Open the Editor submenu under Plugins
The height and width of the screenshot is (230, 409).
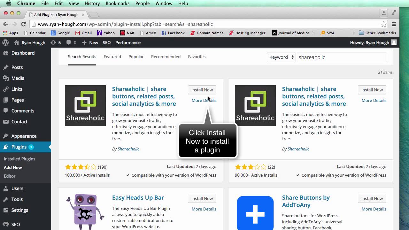pyautogui.click(x=10, y=176)
